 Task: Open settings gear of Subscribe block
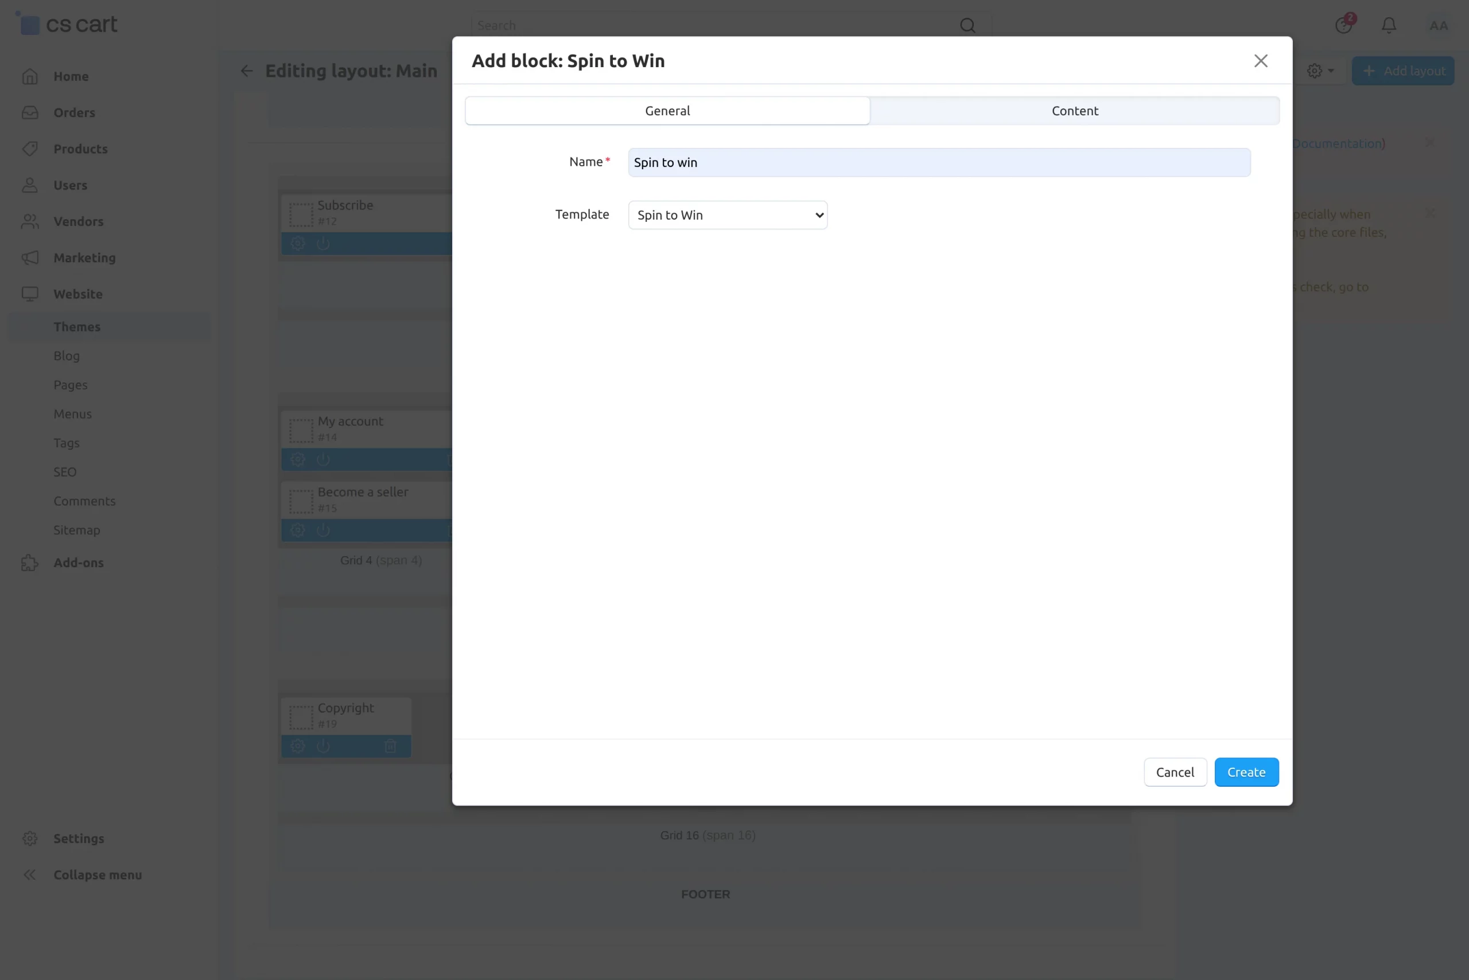pos(298,243)
